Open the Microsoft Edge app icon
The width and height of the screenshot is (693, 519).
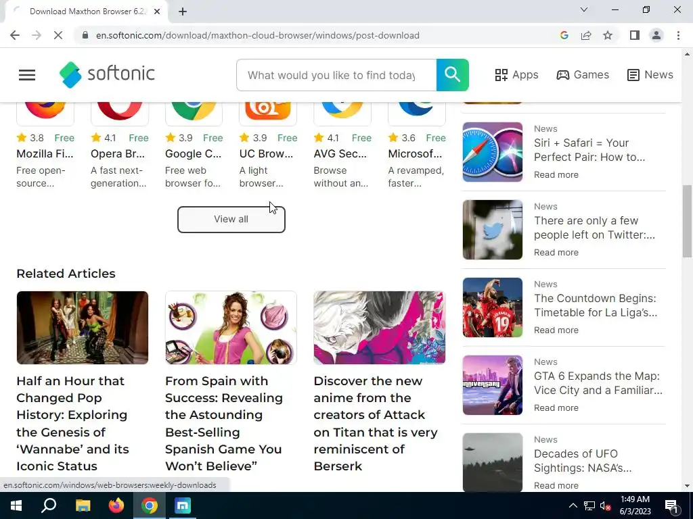tap(416, 114)
